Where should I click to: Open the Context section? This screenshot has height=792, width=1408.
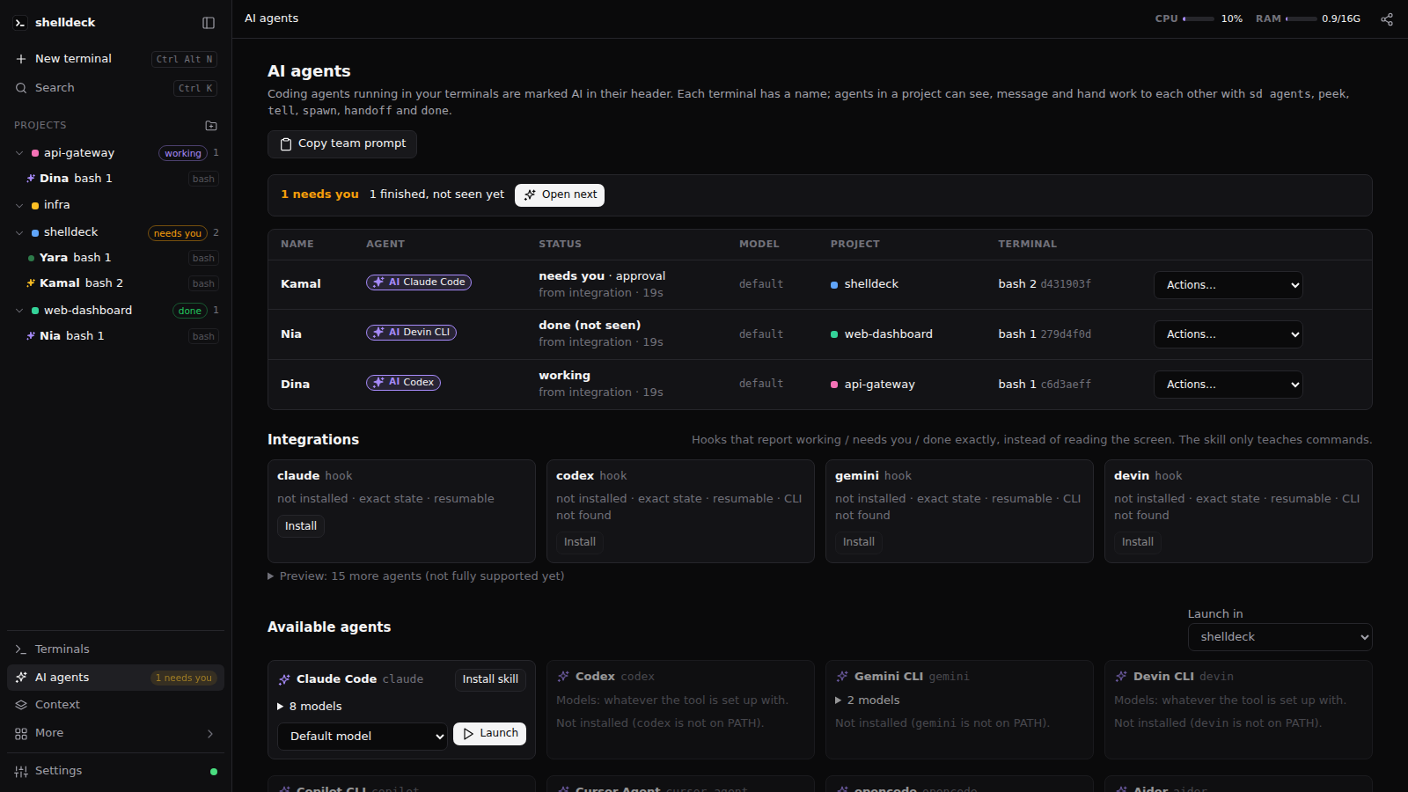[x=116, y=705]
